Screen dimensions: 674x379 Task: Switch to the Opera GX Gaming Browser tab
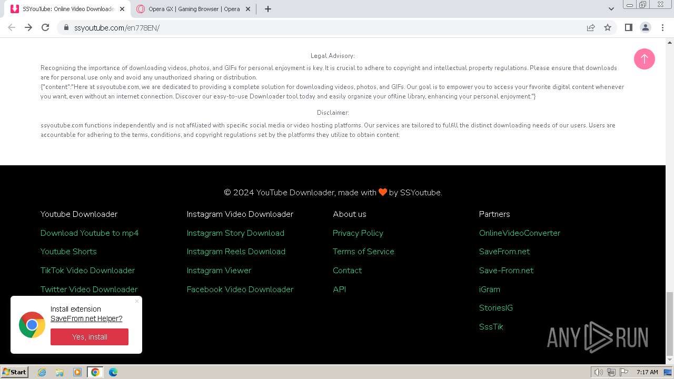(x=194, y=9)
